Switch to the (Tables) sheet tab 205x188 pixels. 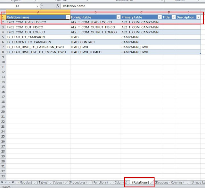(x=43, y=182)
